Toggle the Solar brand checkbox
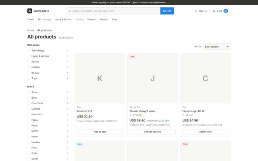258x161 pixels. click(29, 153)
